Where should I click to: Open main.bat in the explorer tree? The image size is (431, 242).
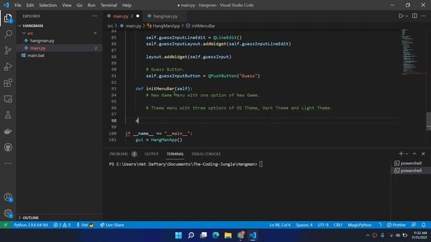pos(36,55)
